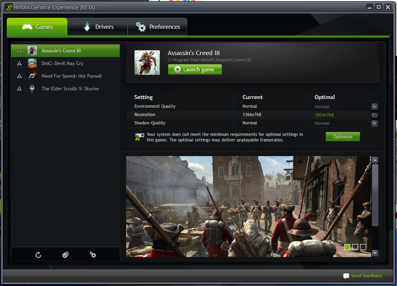Click the optimize all games icon
The width and height of the screenshot is (397, 286).
point(65,255)
